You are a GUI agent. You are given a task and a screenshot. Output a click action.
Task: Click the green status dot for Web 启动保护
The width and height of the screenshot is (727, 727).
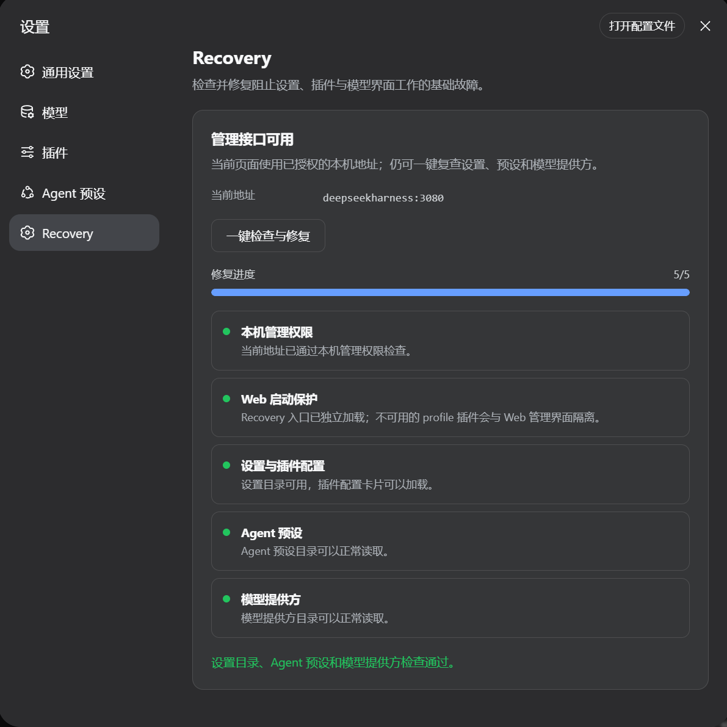click(x=226, y=399)
